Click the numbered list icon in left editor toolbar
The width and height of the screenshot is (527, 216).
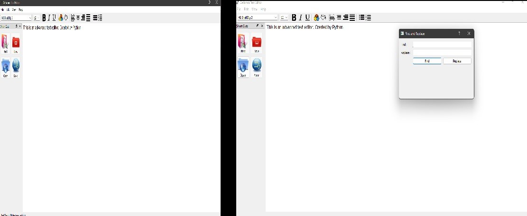click(x=100, y=18)
